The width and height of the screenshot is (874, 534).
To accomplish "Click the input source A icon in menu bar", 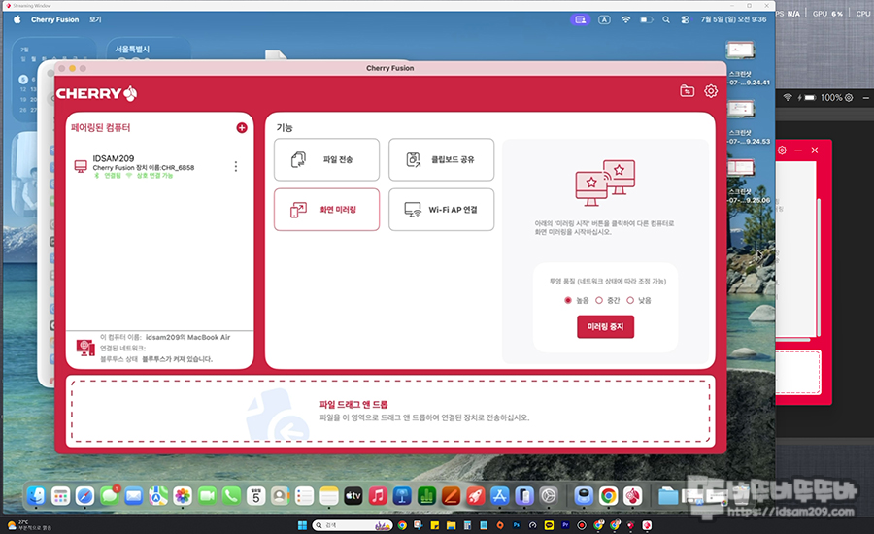I will click(x=604, y=19).
